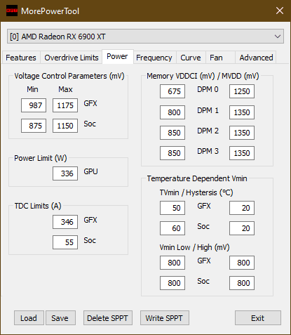The height and width of the screenshot is (335, 291).
Task: Click the Vmin Low / High (mV) label
Action: 194,247
